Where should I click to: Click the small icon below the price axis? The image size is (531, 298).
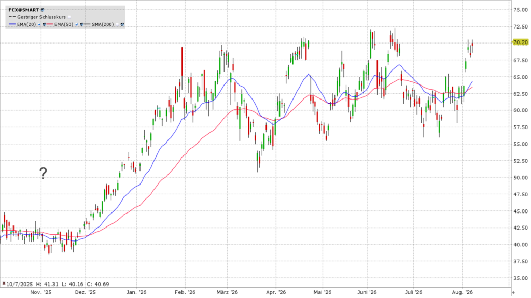[513, 293]
